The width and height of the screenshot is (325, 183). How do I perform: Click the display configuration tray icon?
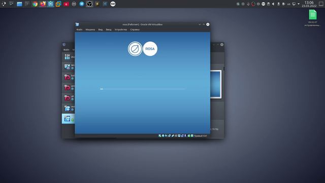click(x=294, y=4)
